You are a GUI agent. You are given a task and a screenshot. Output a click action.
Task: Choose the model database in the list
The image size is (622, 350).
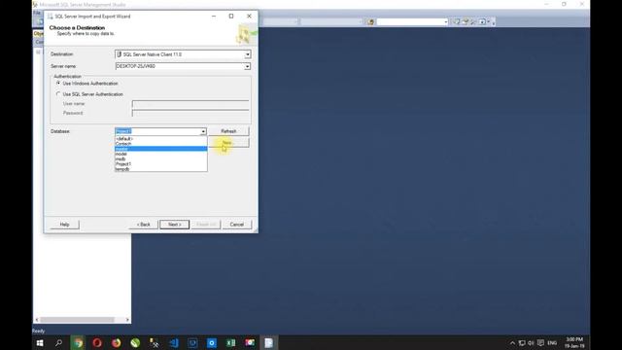[x=161, y=154]
